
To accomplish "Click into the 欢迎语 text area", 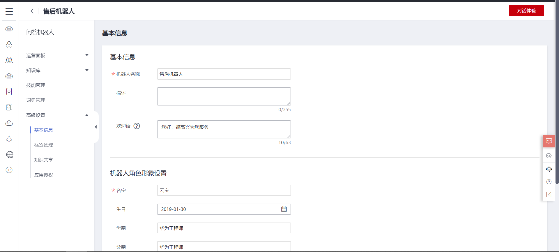I will coord(224,129).
